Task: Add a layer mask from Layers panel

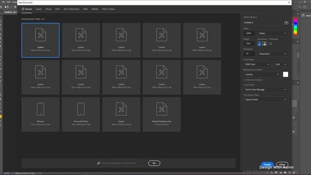Action: point(276,173)
